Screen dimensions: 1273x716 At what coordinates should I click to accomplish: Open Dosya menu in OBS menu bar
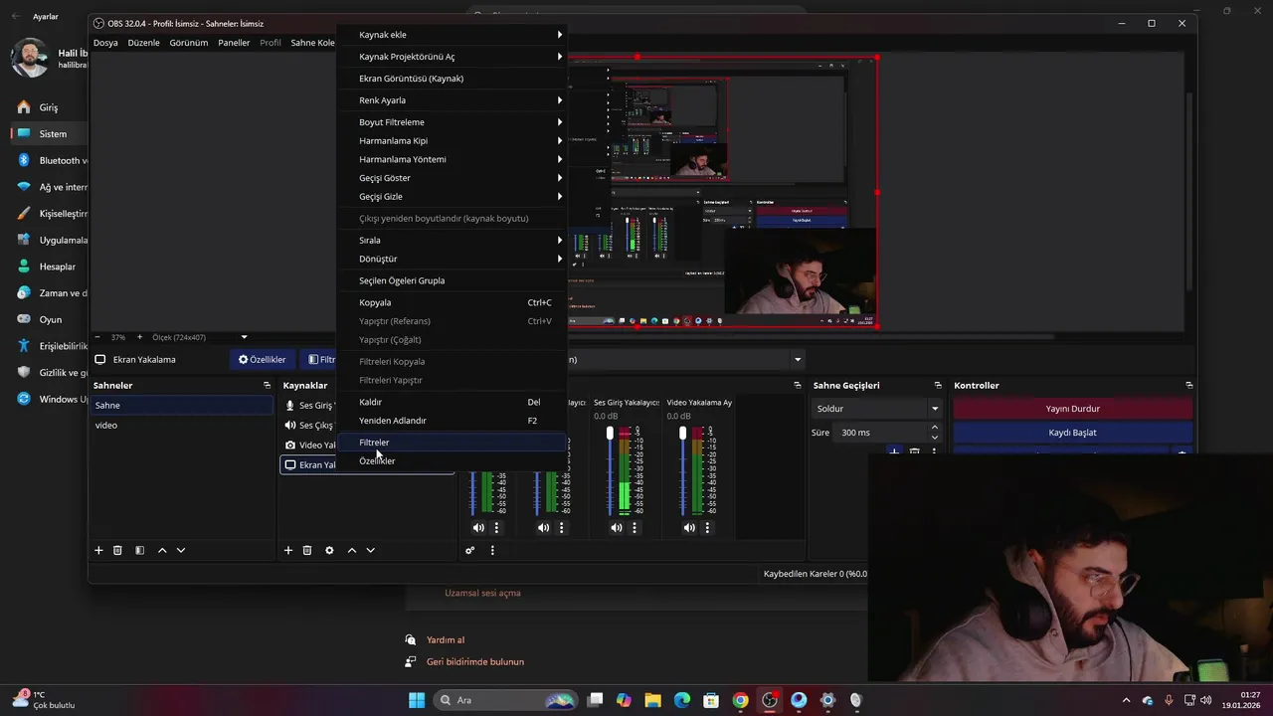pos(105,43)
